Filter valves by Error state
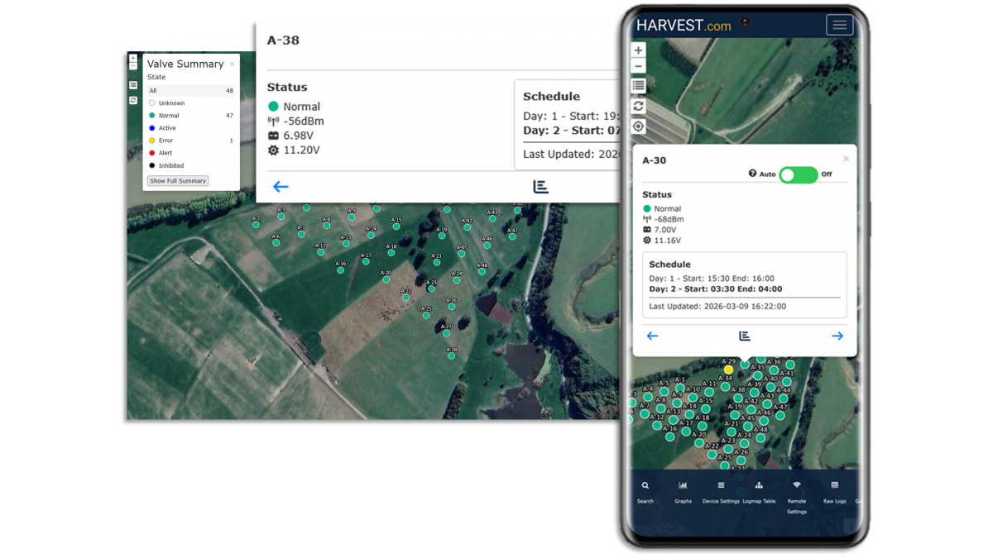The image size is (993, 558). click(165, 141)
